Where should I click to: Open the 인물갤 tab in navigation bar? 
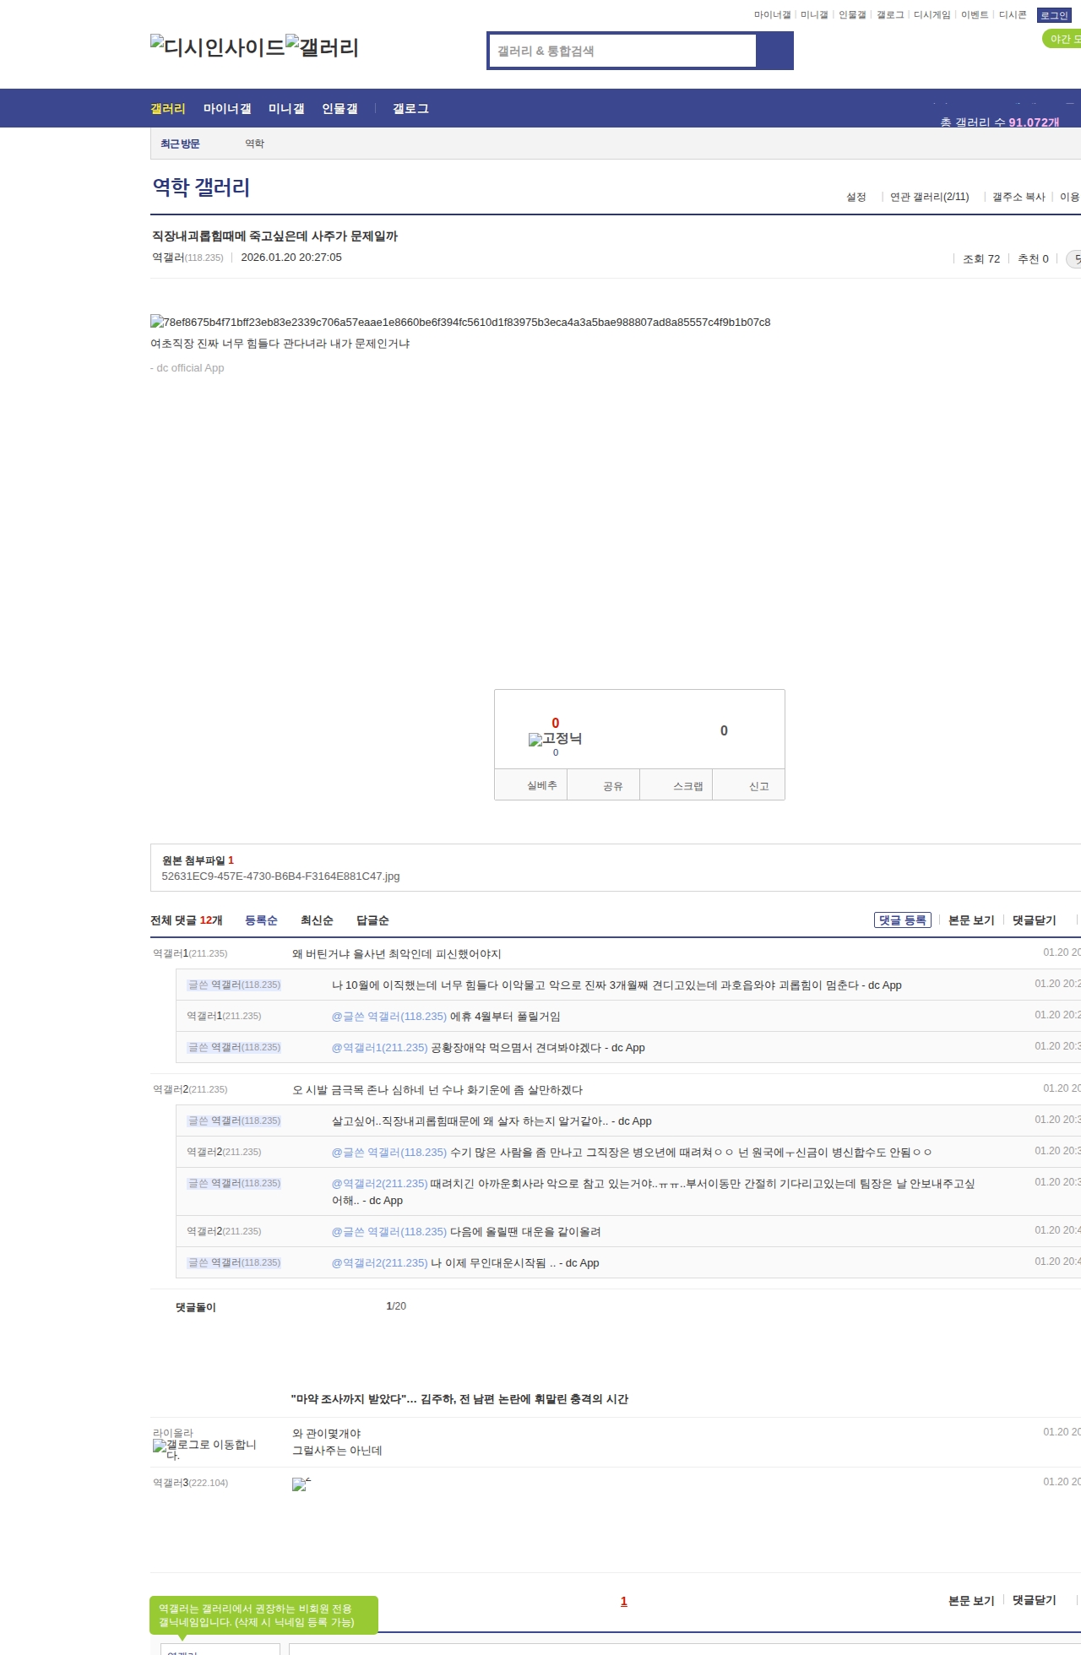click(x=340, y=109)
